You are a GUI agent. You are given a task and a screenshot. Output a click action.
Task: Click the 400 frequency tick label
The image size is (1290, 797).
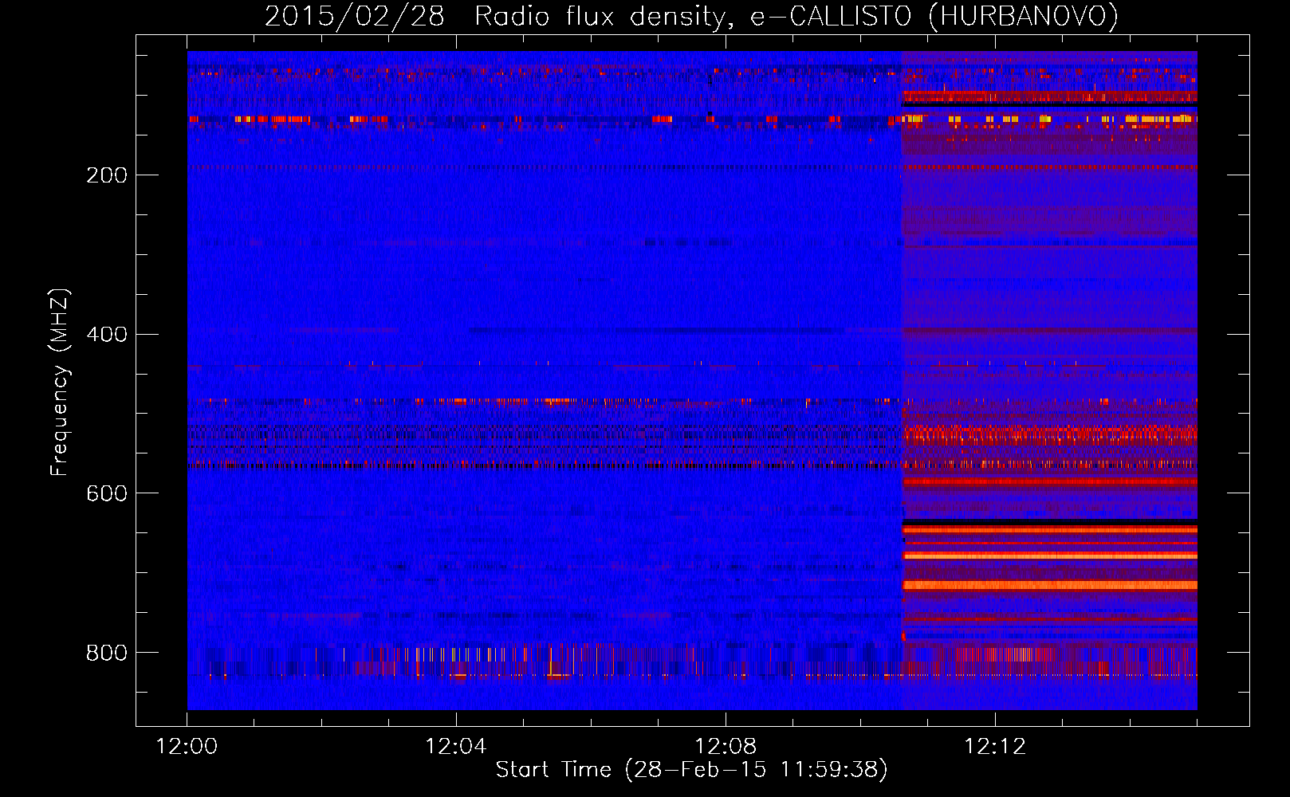click(107, 334)
